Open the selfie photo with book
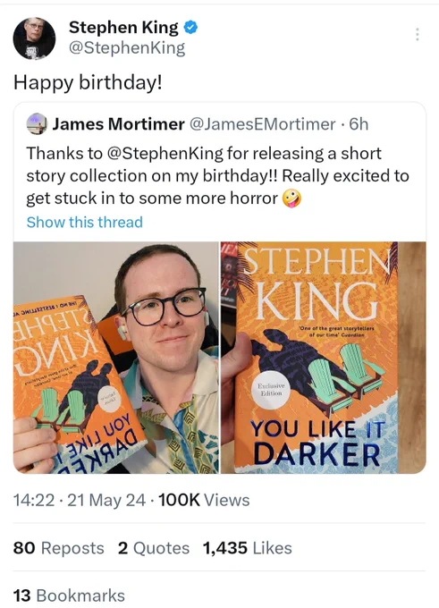Screen dimensions: 439x608 [x=116, y=358]
